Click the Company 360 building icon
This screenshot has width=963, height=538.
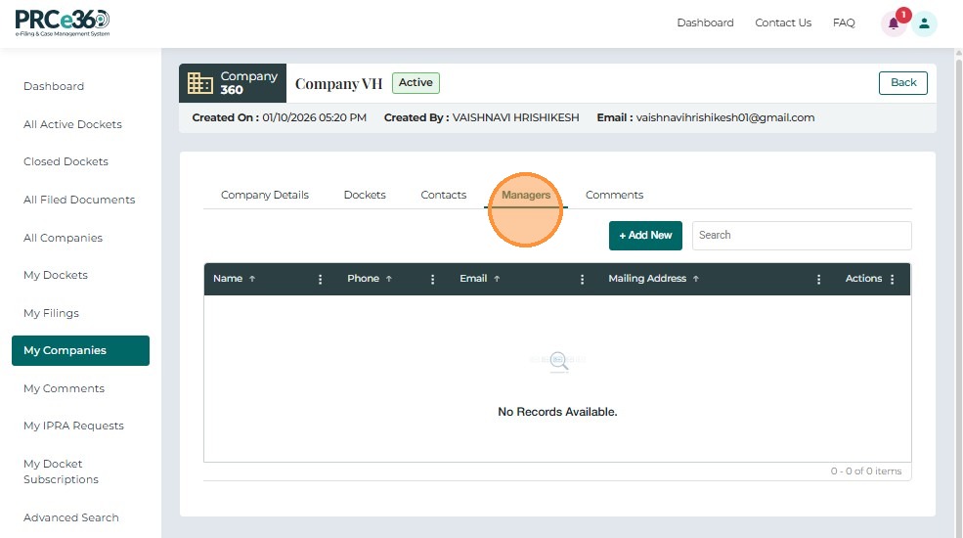click(x=199, y=83)
